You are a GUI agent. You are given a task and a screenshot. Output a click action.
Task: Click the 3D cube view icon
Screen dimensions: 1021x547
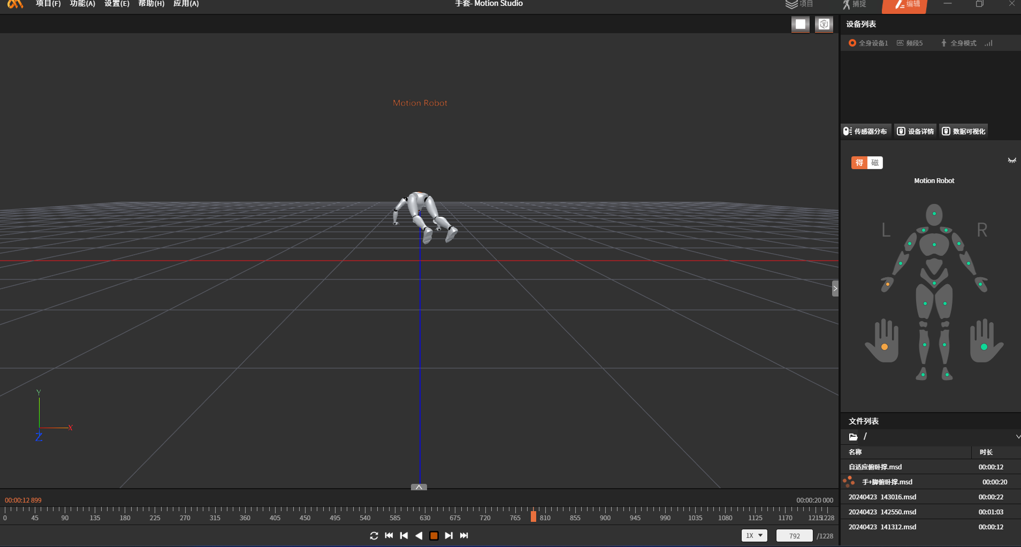824,24
